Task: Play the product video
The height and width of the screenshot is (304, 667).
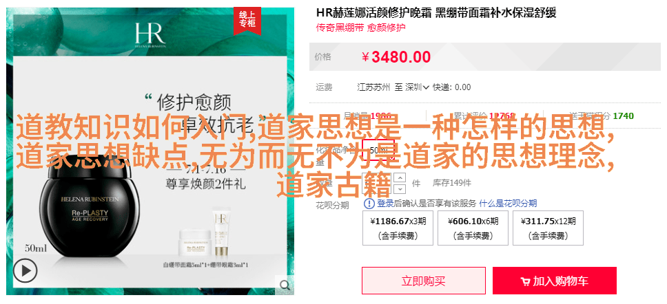Action: (25, 270)
